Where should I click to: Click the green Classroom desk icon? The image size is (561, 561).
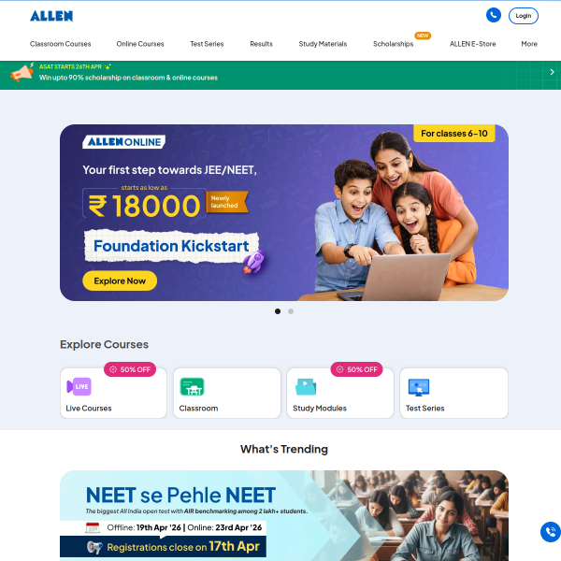pyautogui.click(x=192, y=387)
